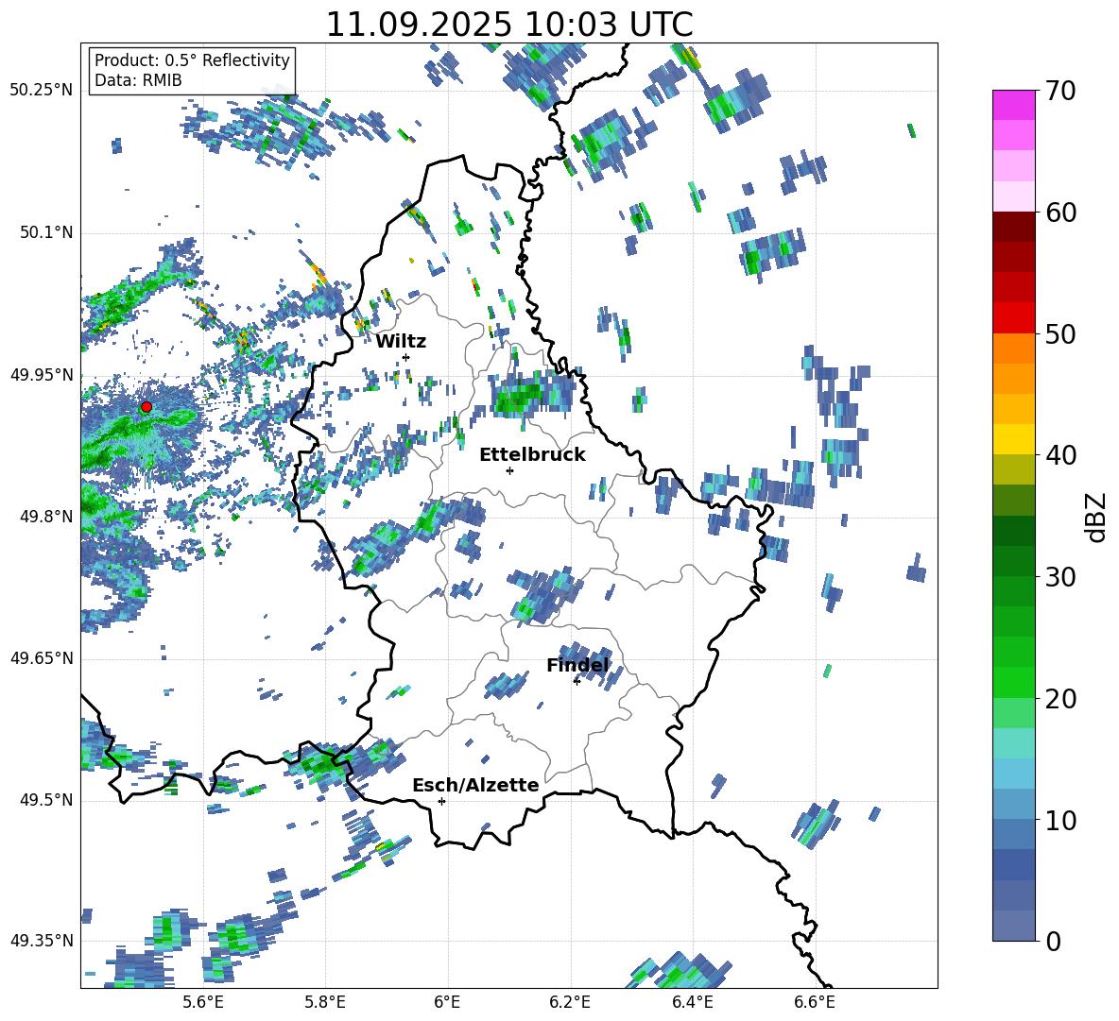Click the Ettelbruck station cross marker

509,470
